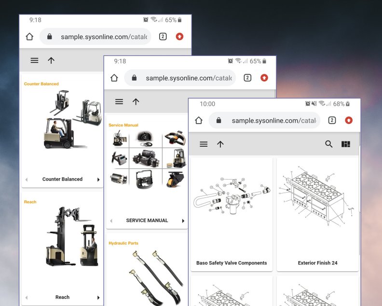Open hamburger menu in the 10:00 phone toolbar
The width and height of the screenshot is (382, 306).
(204, 144)
